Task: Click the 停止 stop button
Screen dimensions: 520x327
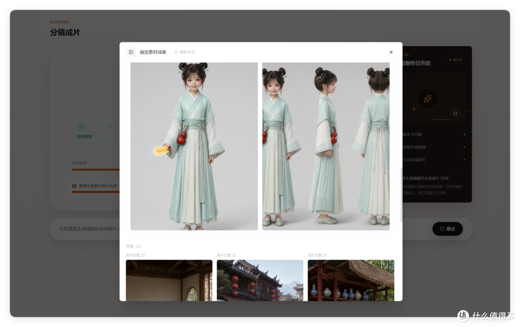Action: coord(447,229)
